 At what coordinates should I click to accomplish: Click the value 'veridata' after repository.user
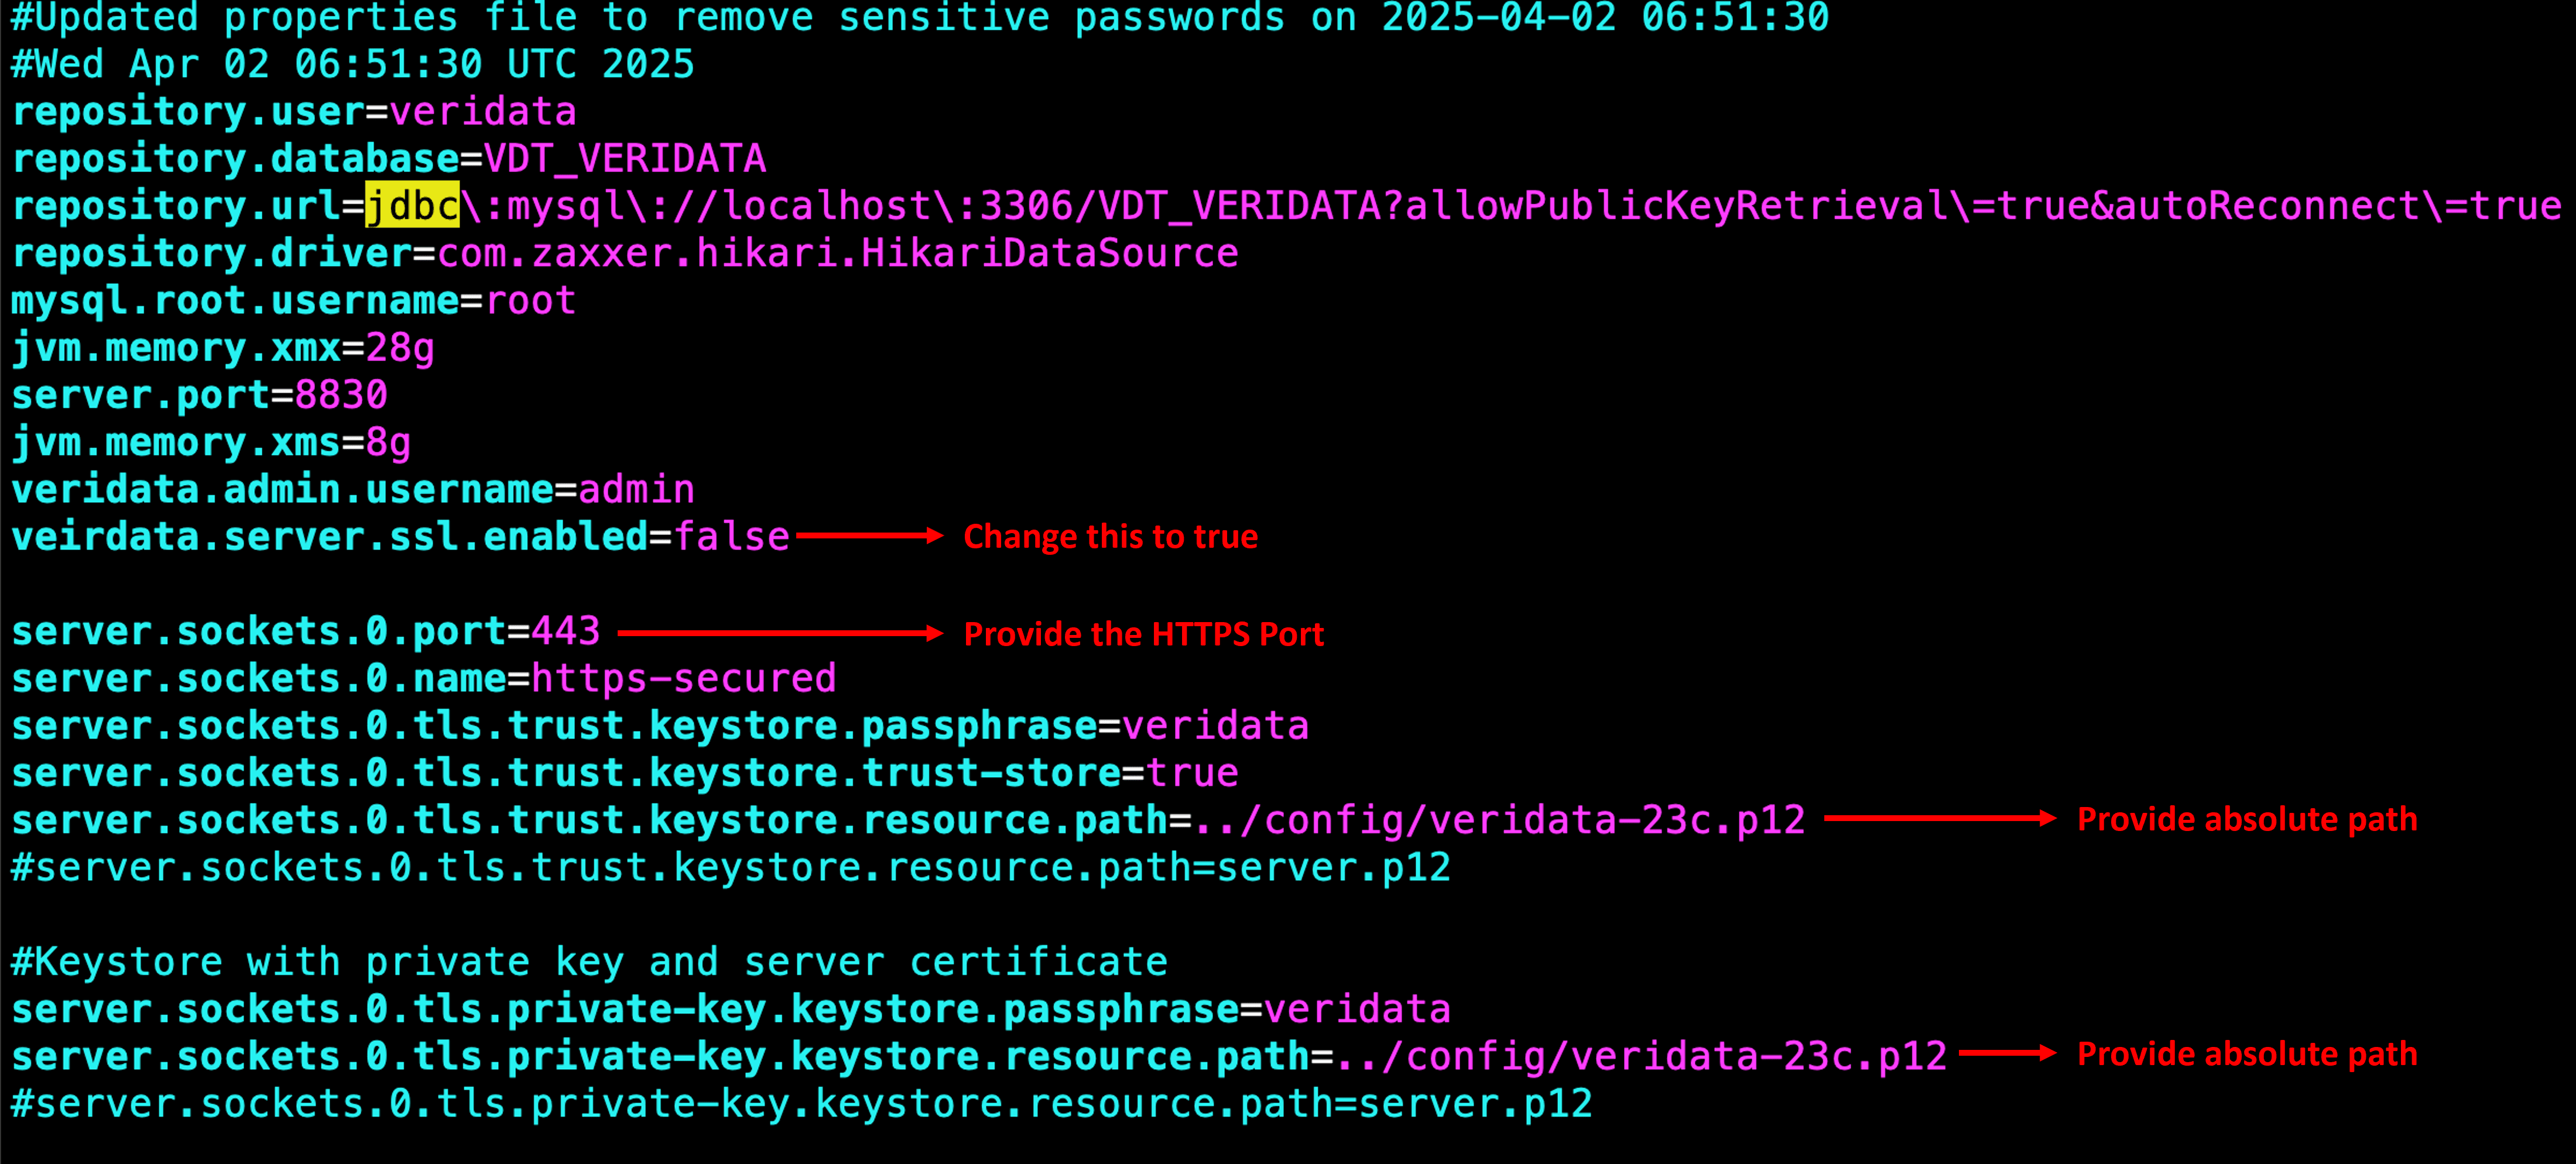(x=483, y=111)
